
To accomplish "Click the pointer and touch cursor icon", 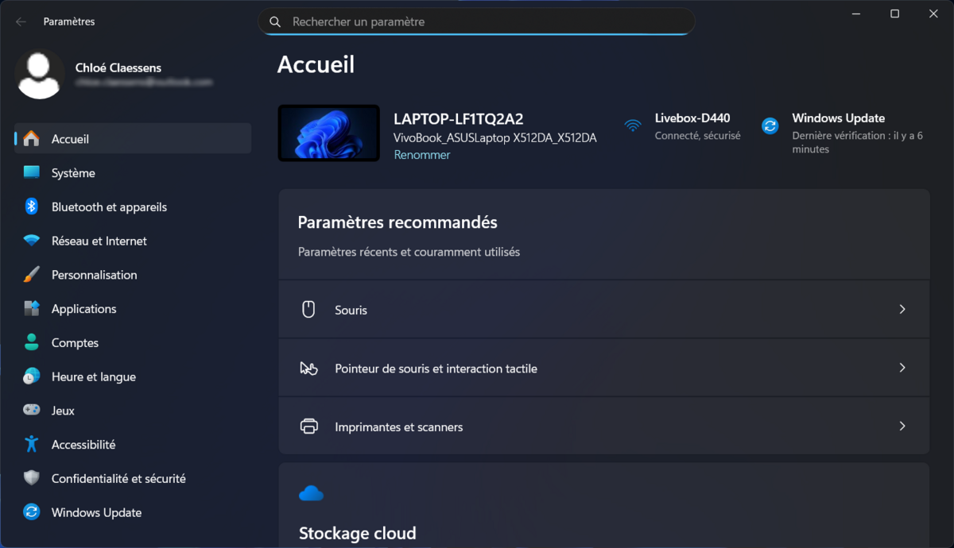I will [x=308, y=369].
